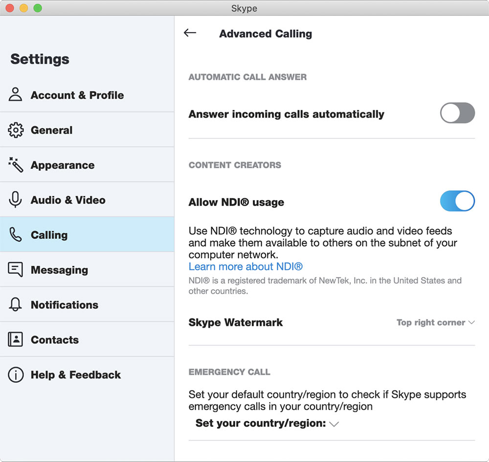Viewport: 489px width, 462px height.
Task: Click the Calling phone icon
Action: (16, 234)
